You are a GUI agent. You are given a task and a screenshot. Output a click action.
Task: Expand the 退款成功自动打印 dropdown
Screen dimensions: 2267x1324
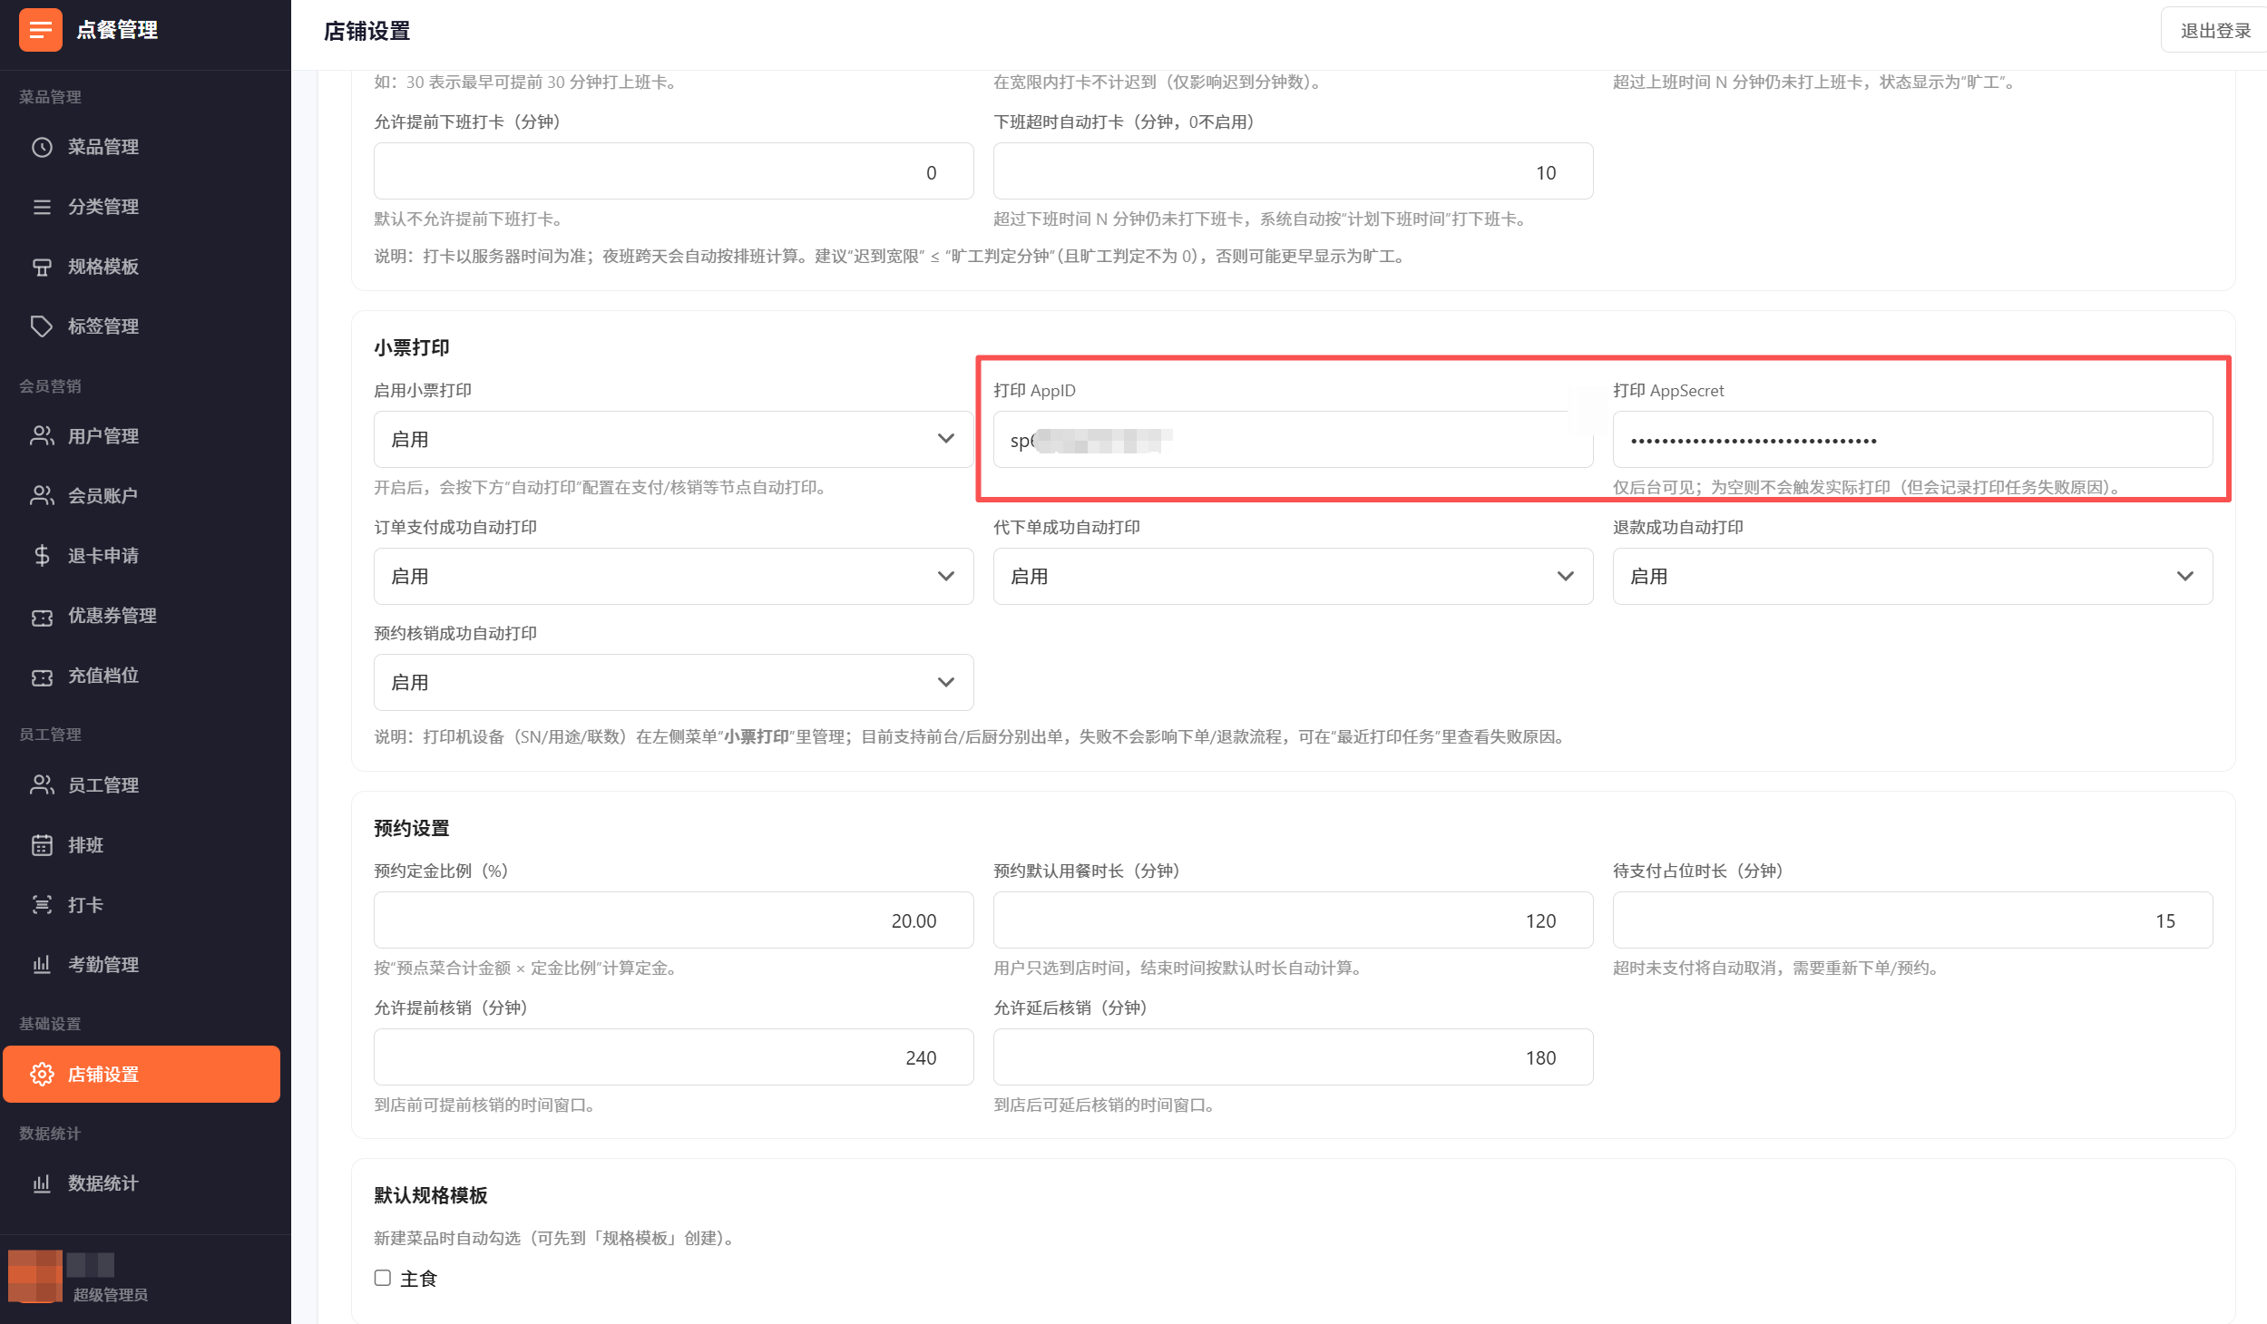[1912, 577]
